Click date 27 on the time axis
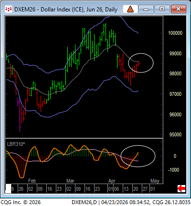The image size is (191, 206). (x=145, y=189)
